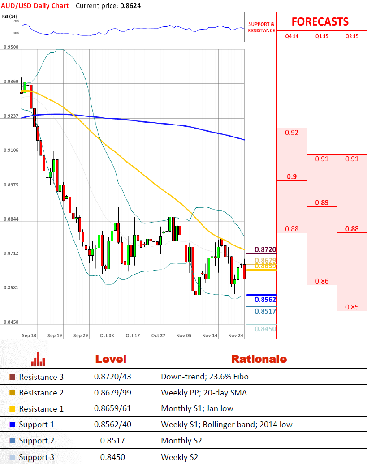Image resolution: width=367 pixels, height=464 pixels.
Task: Click the Support 3 row label
Action: tap(36, 457)
